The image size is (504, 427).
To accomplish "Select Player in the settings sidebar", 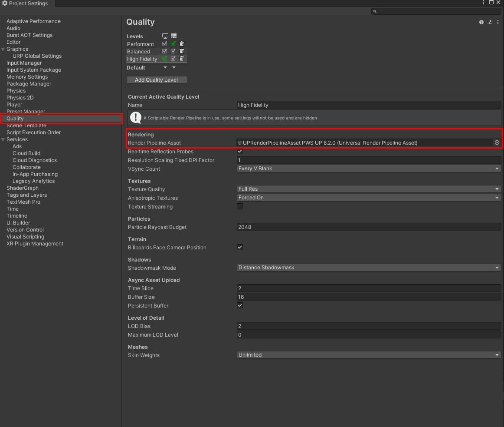I will (14, 105).
